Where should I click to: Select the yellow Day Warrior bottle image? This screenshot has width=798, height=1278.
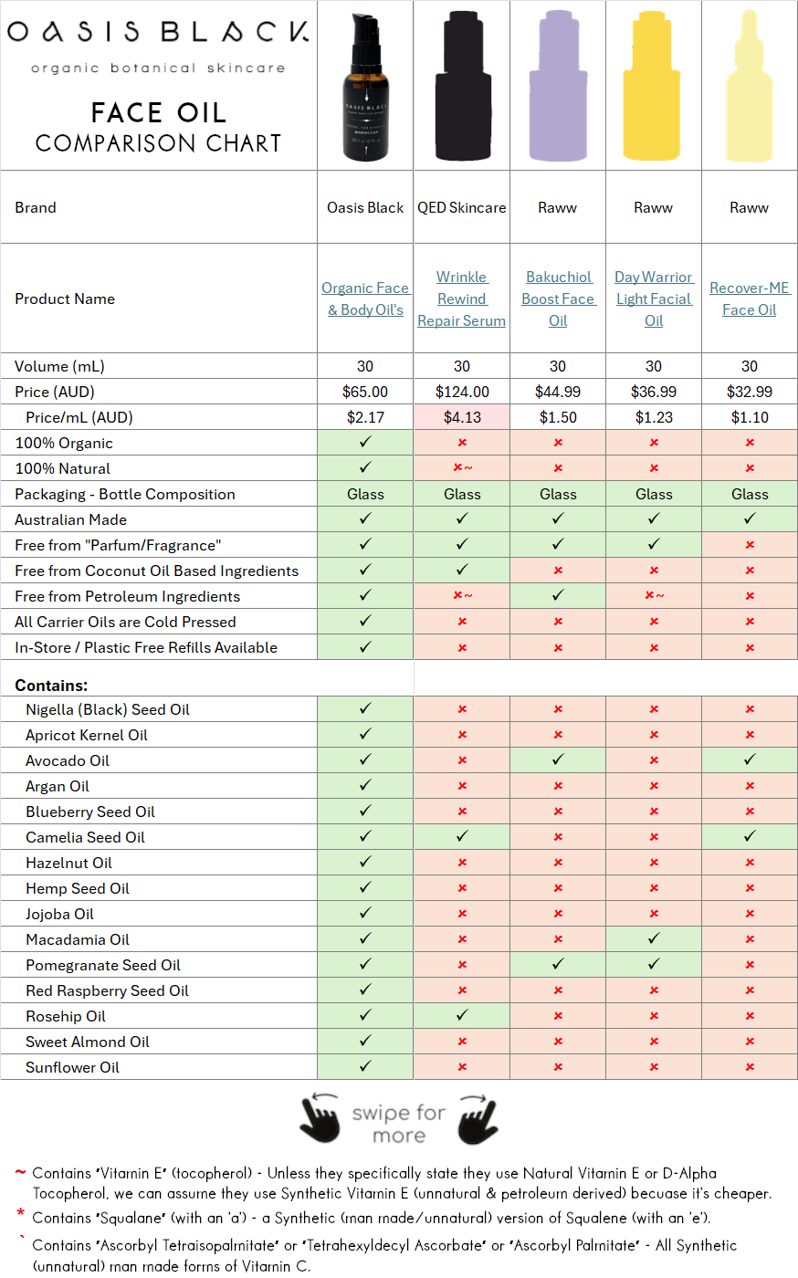click(653, 87)
